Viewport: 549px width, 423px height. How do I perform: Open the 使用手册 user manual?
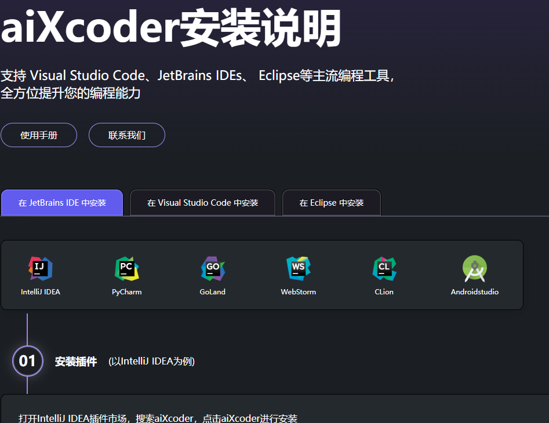[x=39, y=135]
